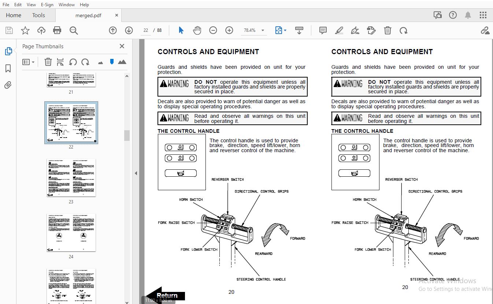The width and height of the screenshot is (493, 304).
Task: Open the fit page options dropdown
Action: click(x=281, y=30)
